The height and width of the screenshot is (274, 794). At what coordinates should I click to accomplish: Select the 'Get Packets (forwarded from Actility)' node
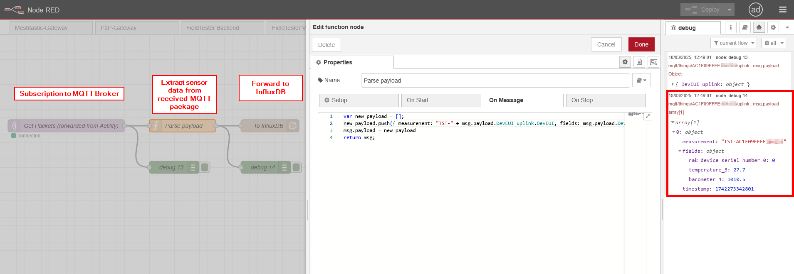tap(67, 126)
